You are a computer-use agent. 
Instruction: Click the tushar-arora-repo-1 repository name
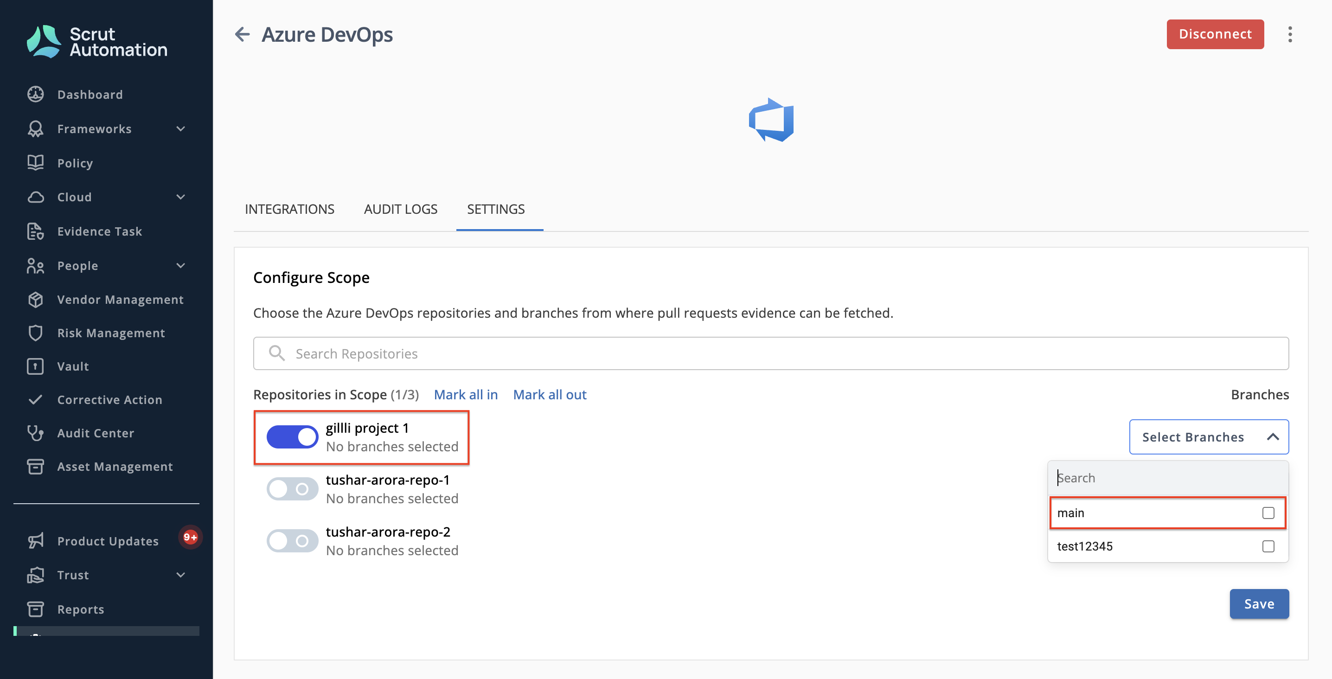point(388,480)
